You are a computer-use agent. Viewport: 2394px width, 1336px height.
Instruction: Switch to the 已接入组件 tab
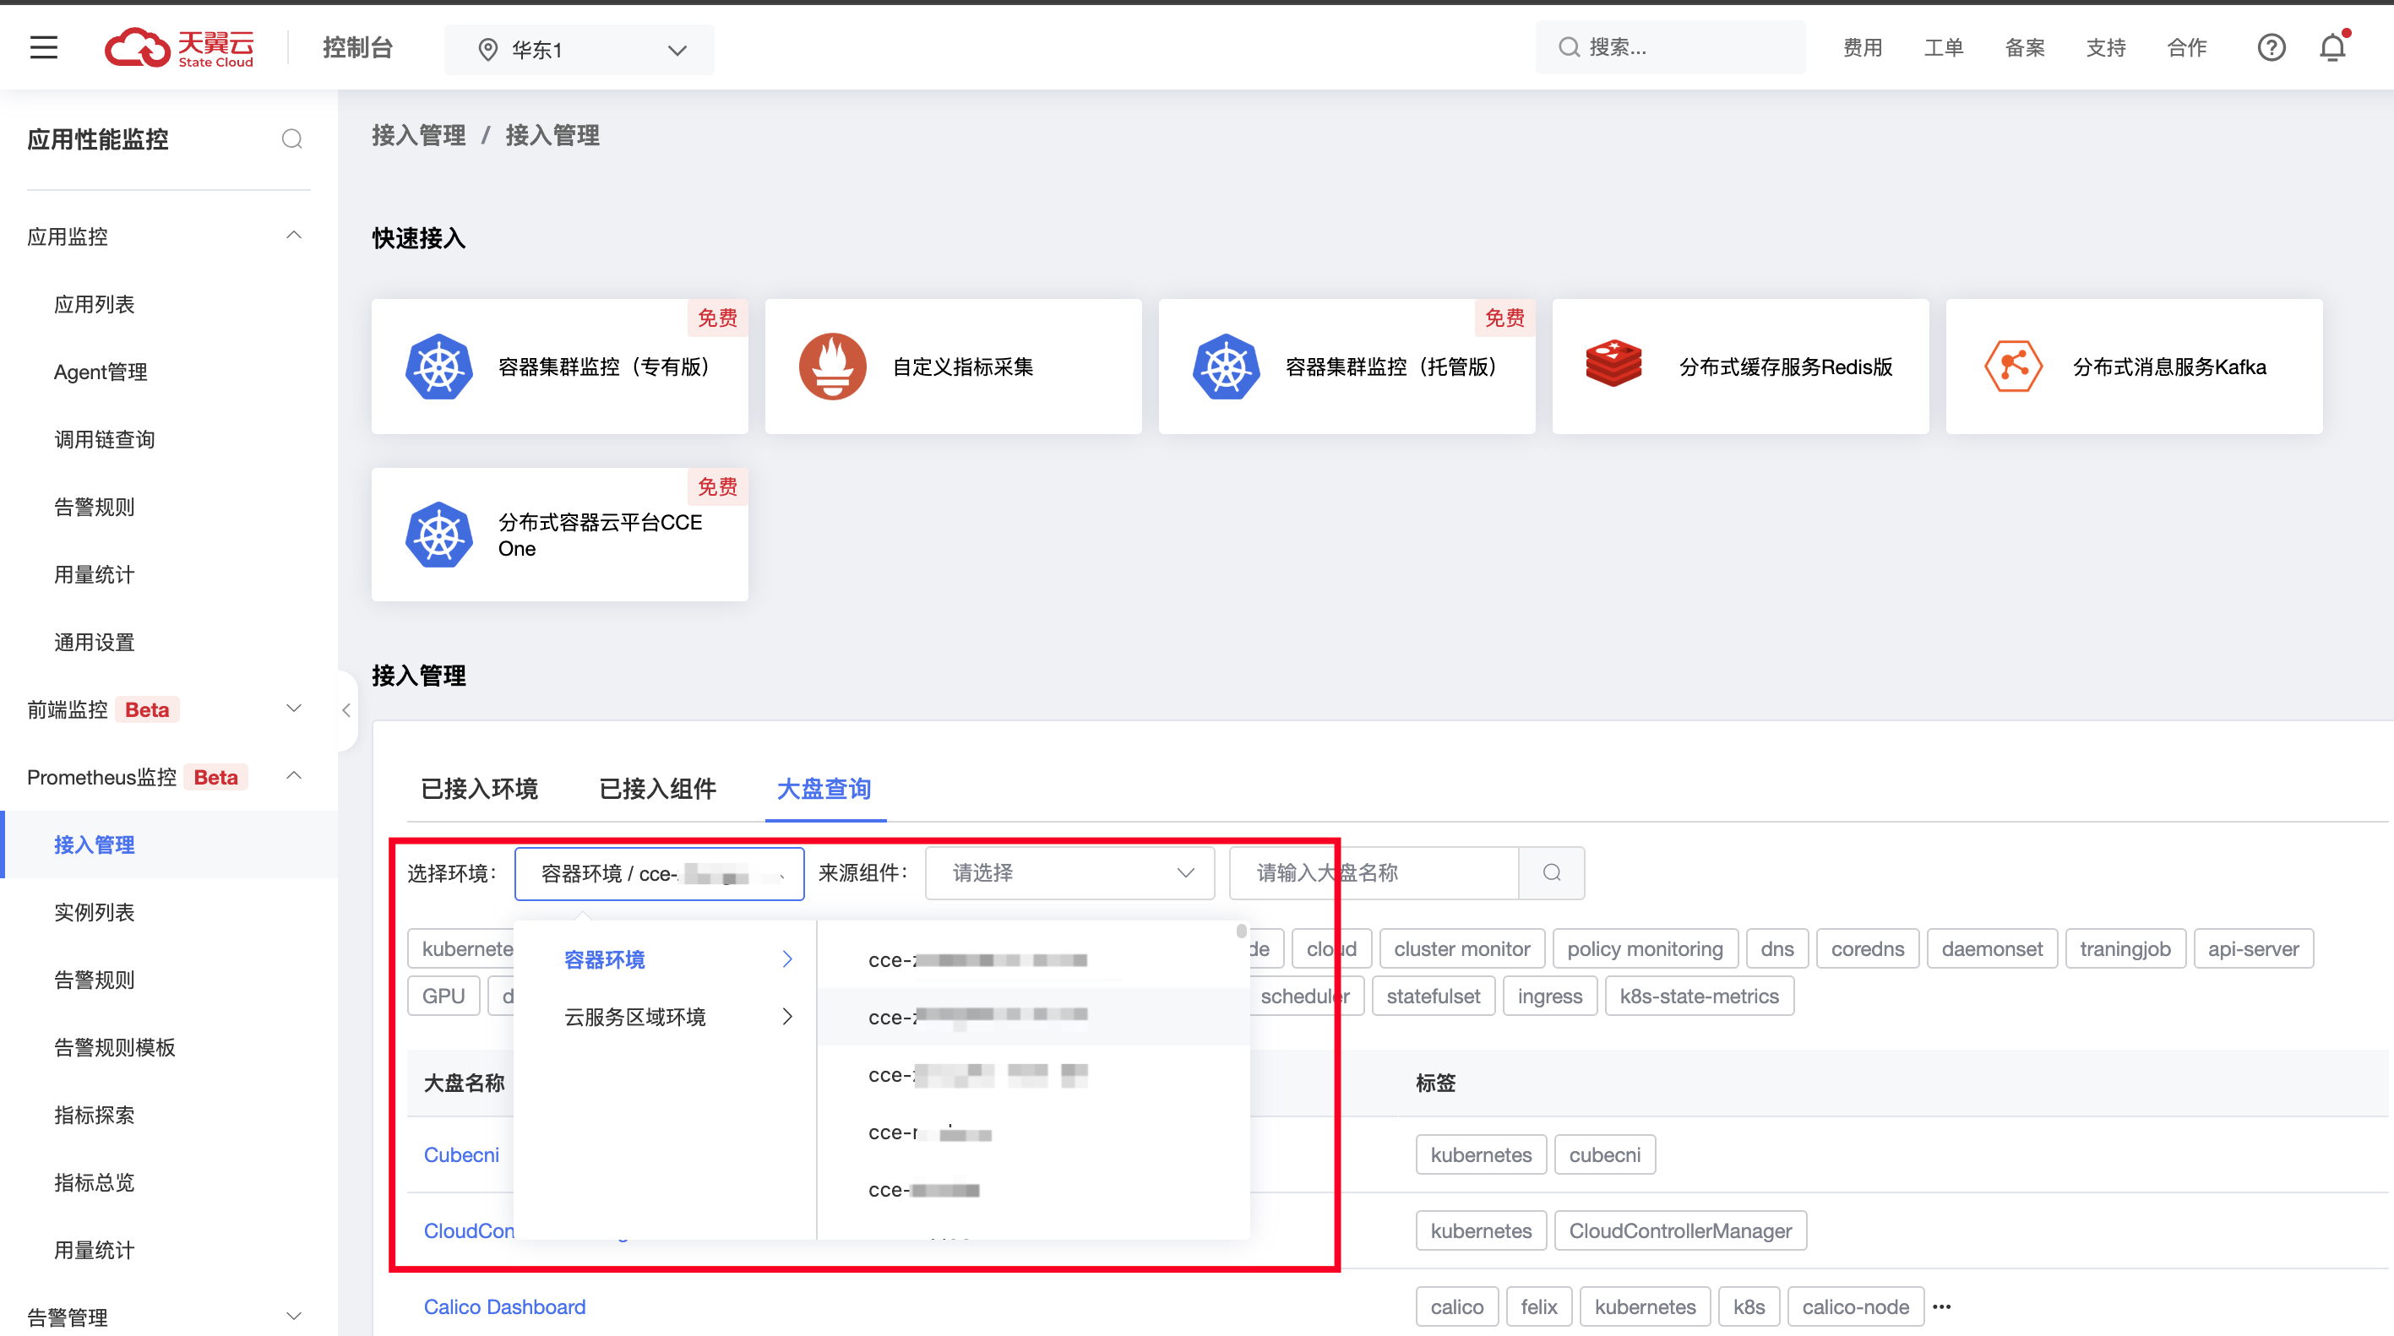(658, 789)
